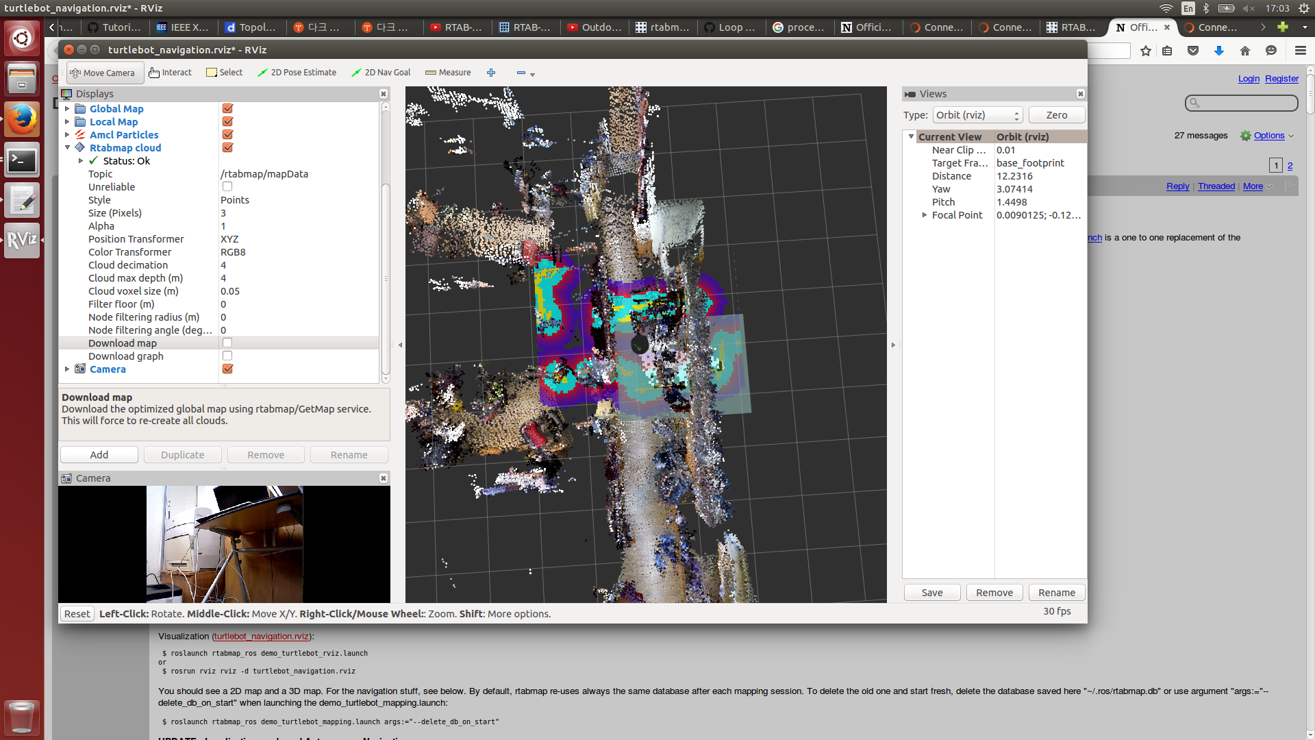Screen dimensions: 1315x740
Task: Expand the Global Map tree item
Action: [x=67, y=108]
